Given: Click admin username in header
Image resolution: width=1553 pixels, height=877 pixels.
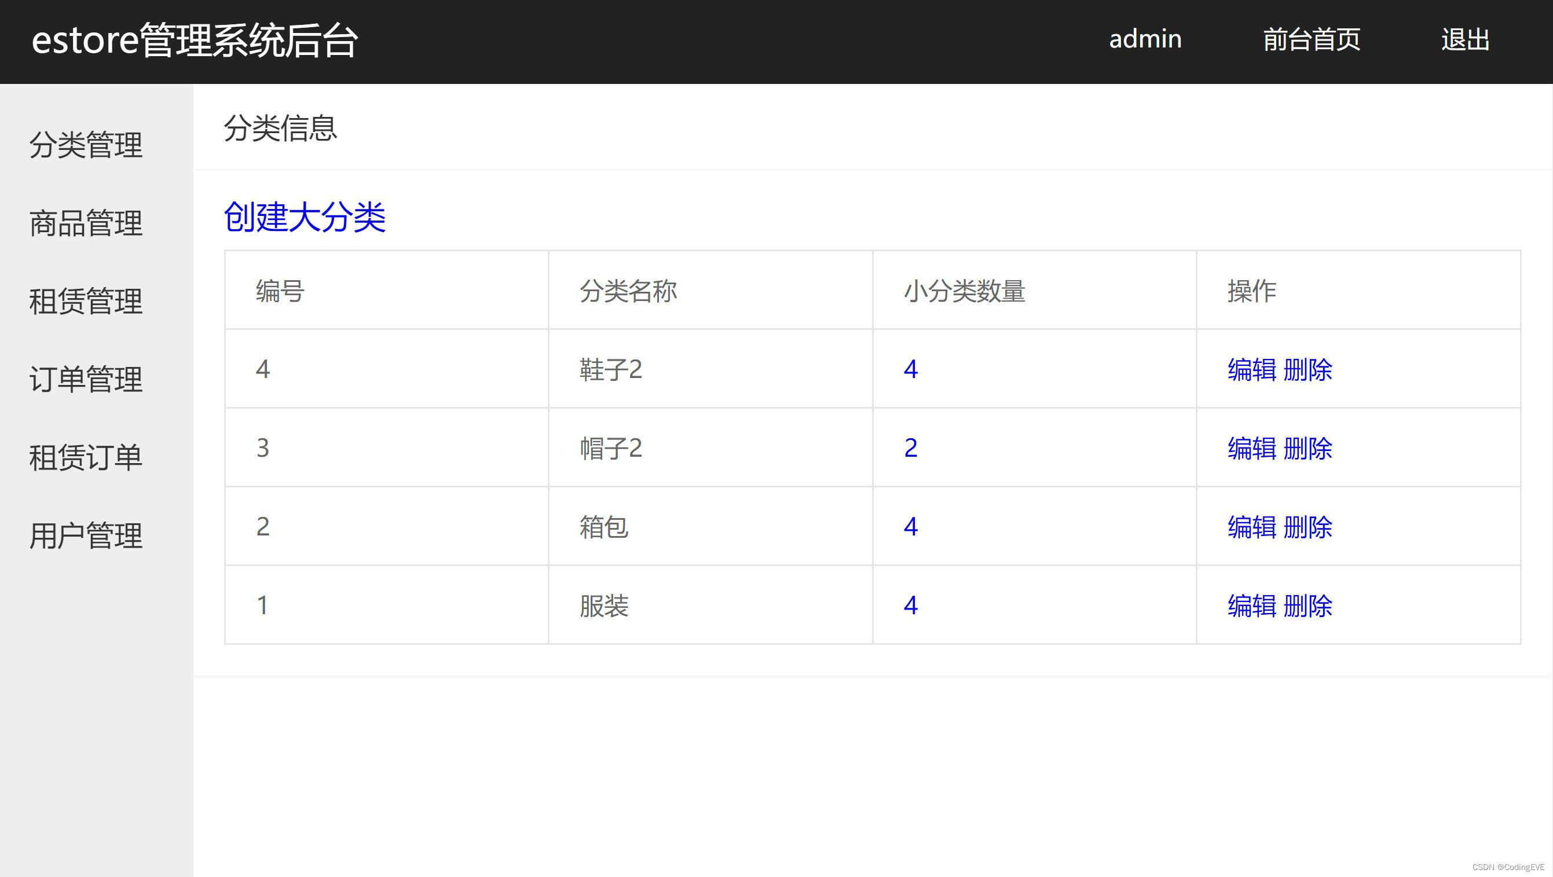Looking at the screenshot, I should coord(1145,40).
